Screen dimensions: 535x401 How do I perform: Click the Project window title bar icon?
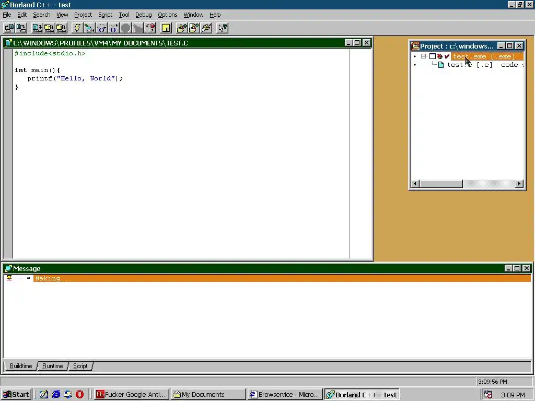415,46
